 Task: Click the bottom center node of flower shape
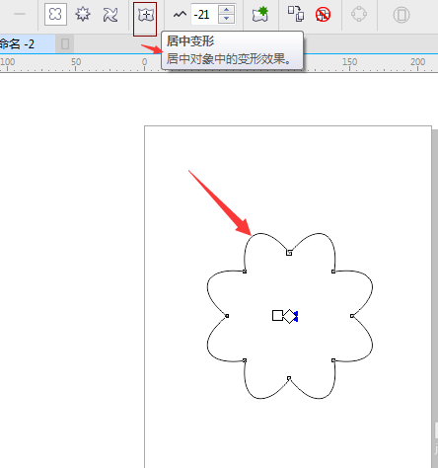click(x=289, y=378)
